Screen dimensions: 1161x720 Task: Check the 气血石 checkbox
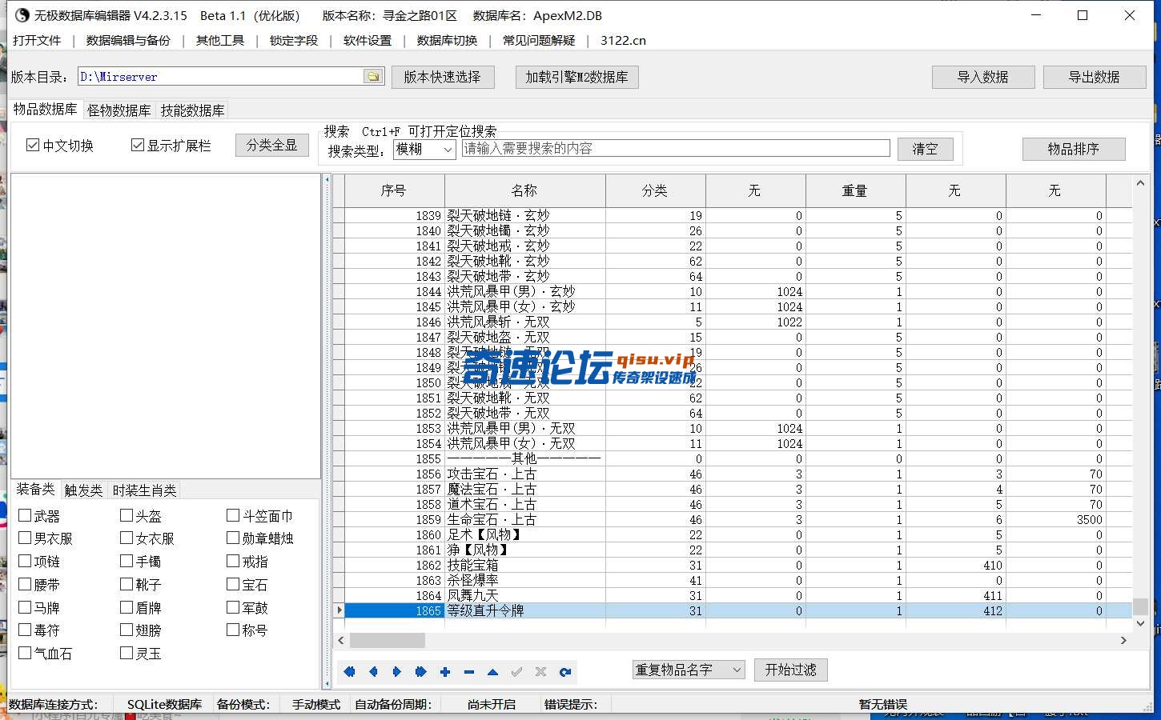25,653
